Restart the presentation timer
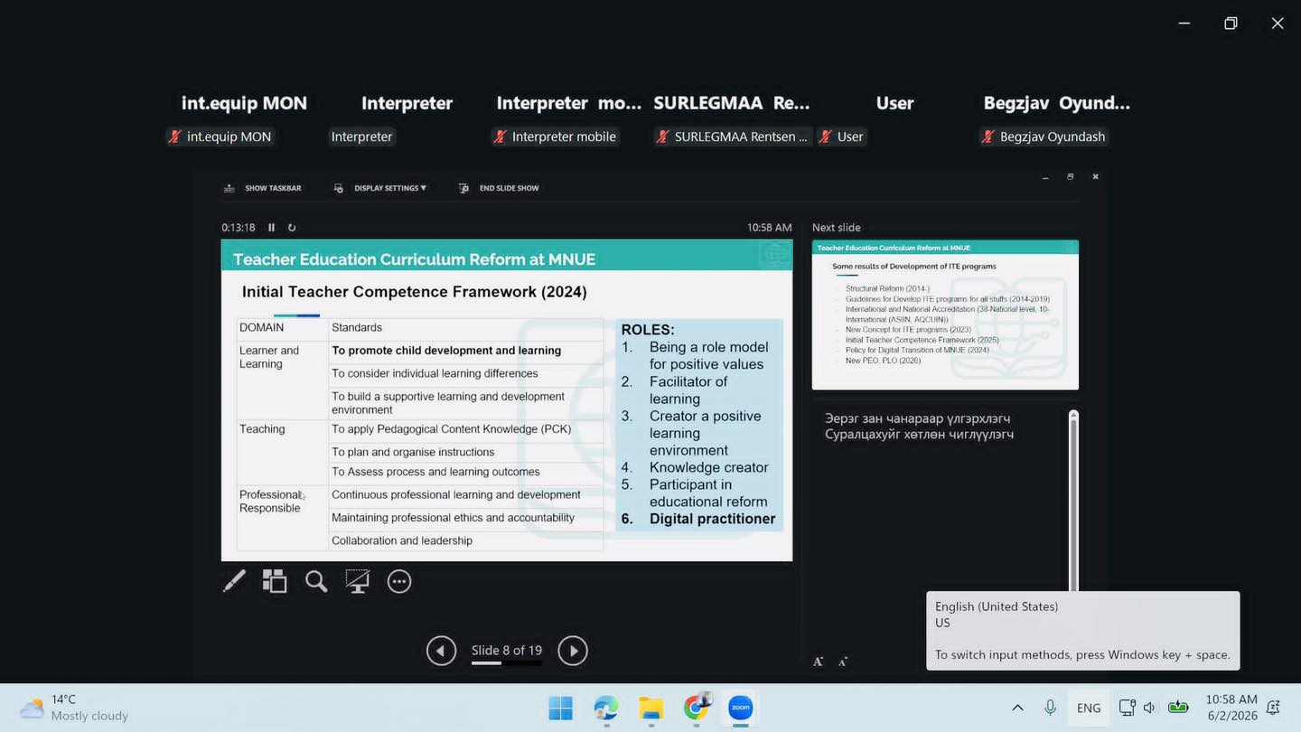The width and height of the screenshot is (1301, 732). (x=292, y=228)
